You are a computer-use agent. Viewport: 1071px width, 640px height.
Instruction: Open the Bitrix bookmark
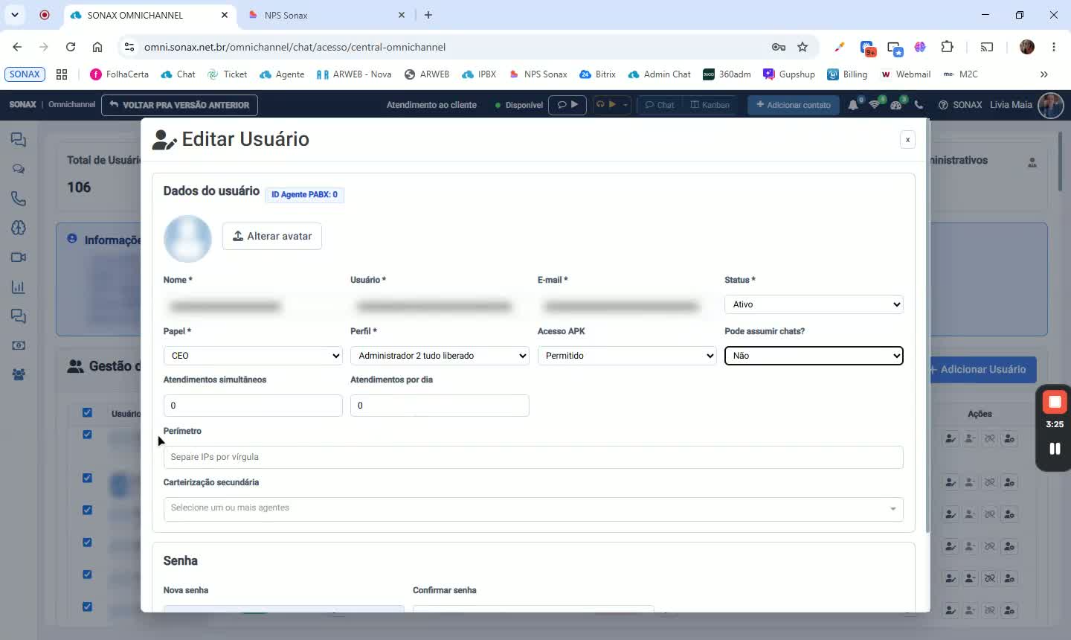click(597, 74)
